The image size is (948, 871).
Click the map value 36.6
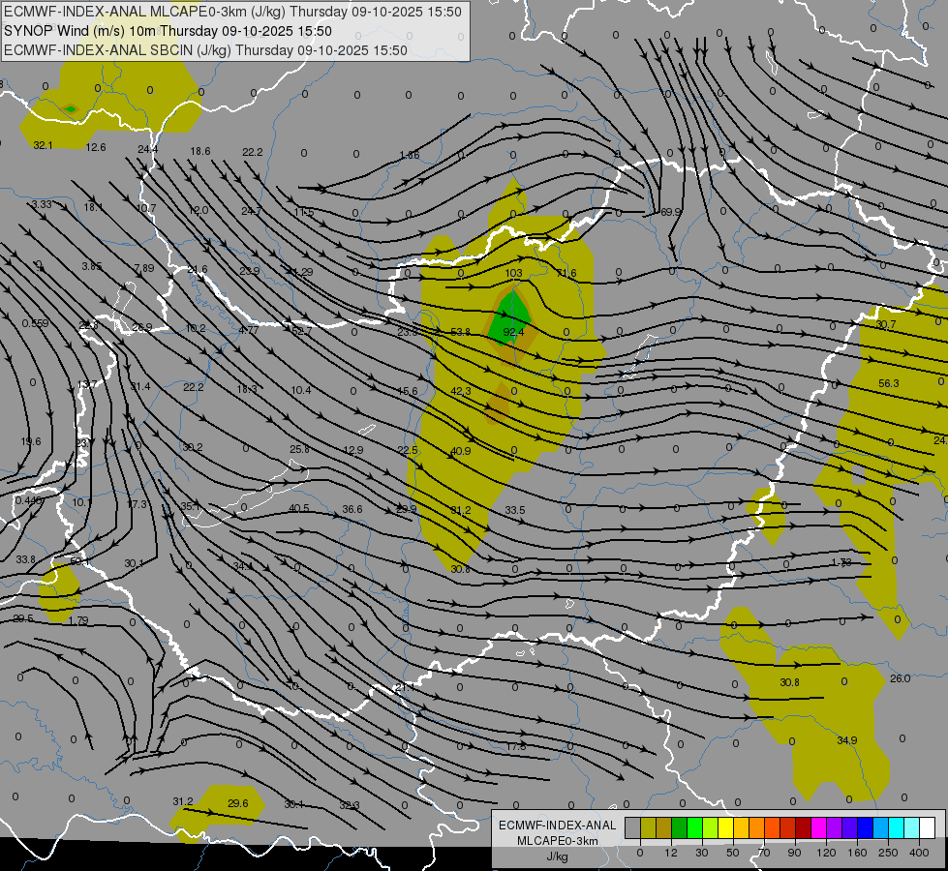[x=352, y=510]
